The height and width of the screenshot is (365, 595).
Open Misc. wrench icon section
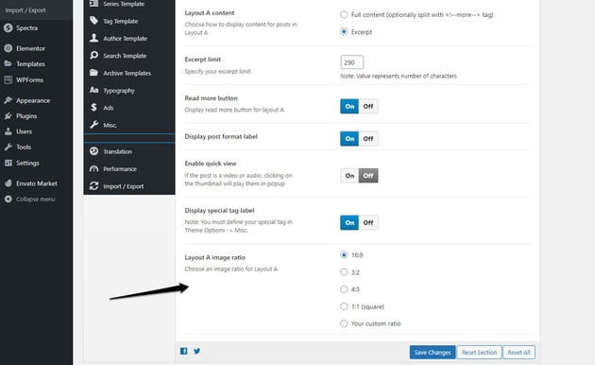pos(94,125)
